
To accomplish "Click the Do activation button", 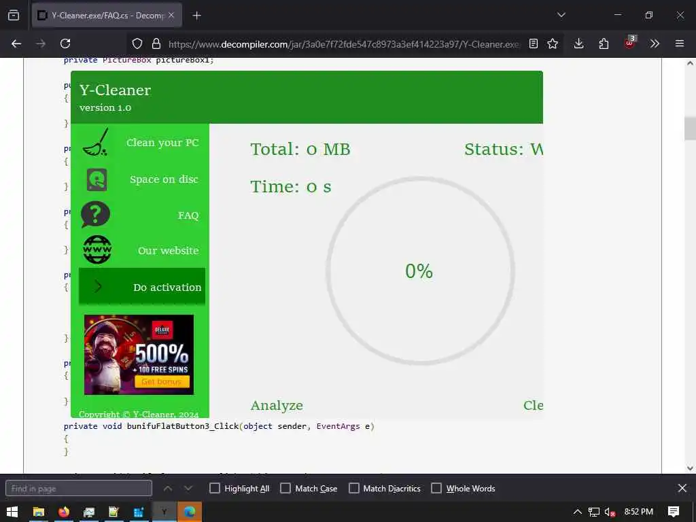I will [141, 287].
